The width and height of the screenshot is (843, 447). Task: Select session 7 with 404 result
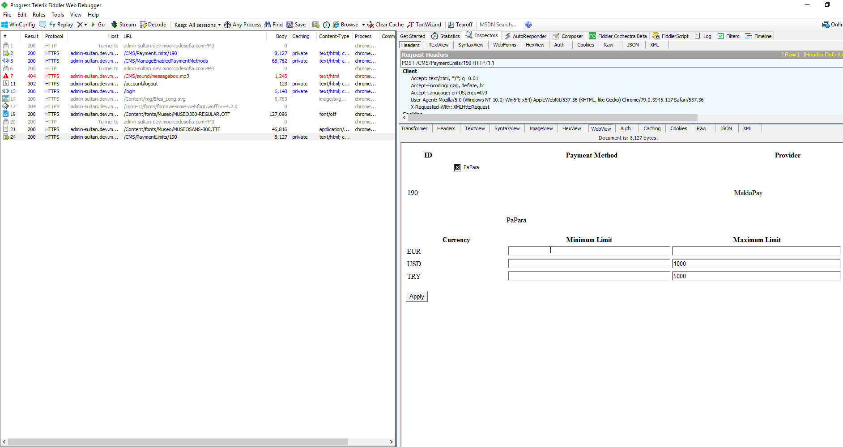click(198, 76)
